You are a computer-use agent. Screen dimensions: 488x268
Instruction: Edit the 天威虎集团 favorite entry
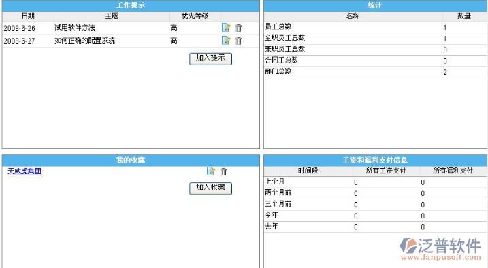tap(211, 171)
